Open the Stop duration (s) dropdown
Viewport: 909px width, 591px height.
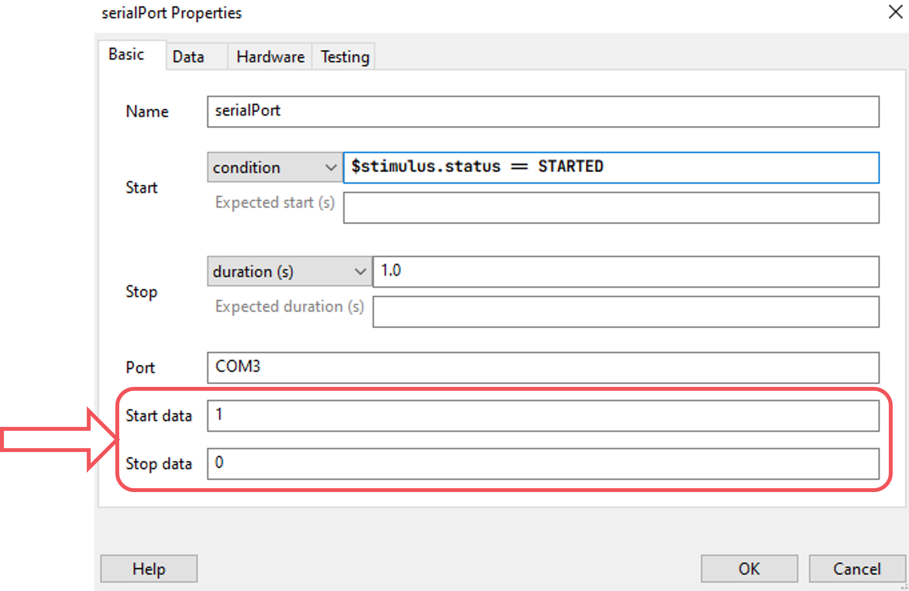point(290,271)
